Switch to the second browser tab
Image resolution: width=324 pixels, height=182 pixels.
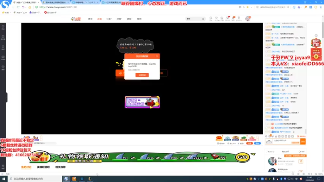tap(55, 2)
